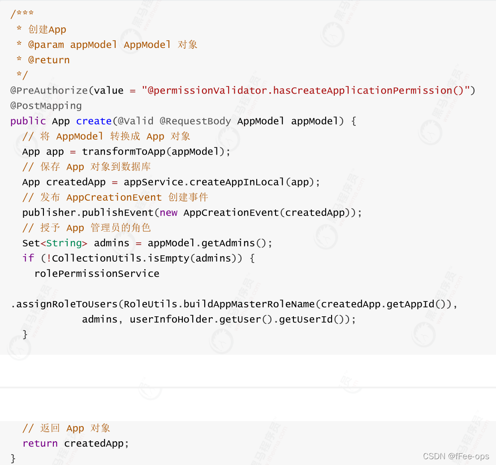Click the 'public' keyword of create method
496x465 pixels.
28,121
